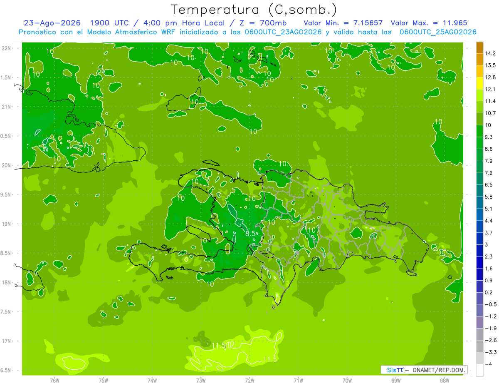Click the "72W" longitude label

pos(249,381)
